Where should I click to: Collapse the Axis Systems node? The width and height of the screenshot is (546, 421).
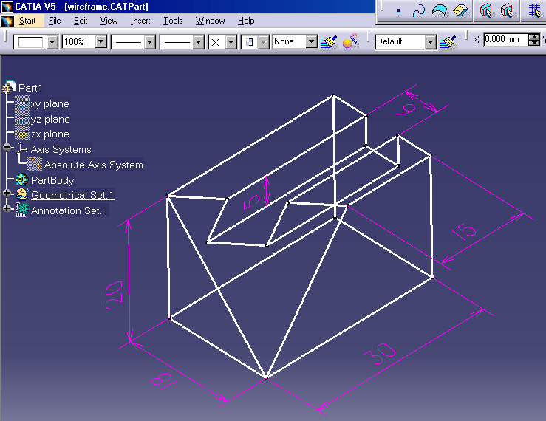coord(7,147)
